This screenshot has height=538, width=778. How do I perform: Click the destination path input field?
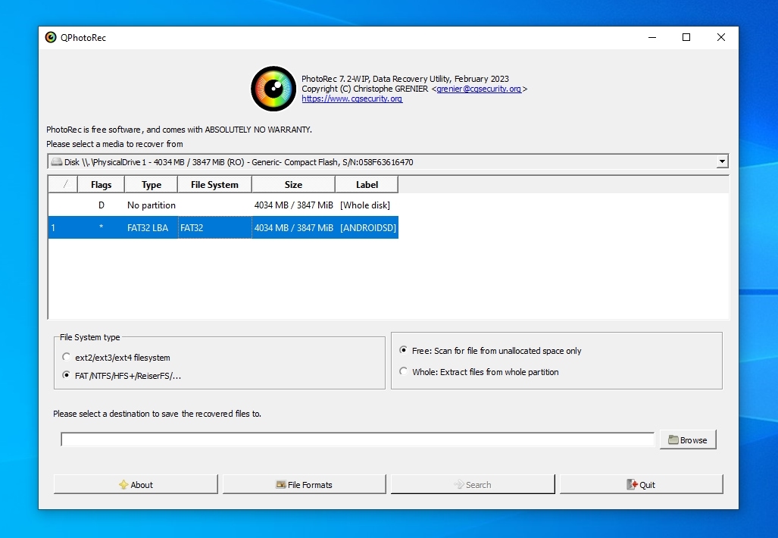click(358, 439)
